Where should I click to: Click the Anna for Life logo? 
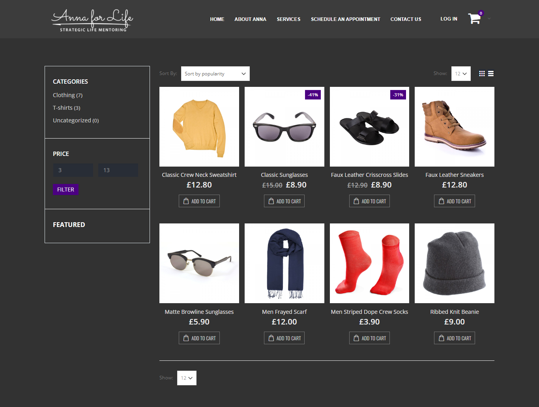pyautogui.click(x=92, y=20)
